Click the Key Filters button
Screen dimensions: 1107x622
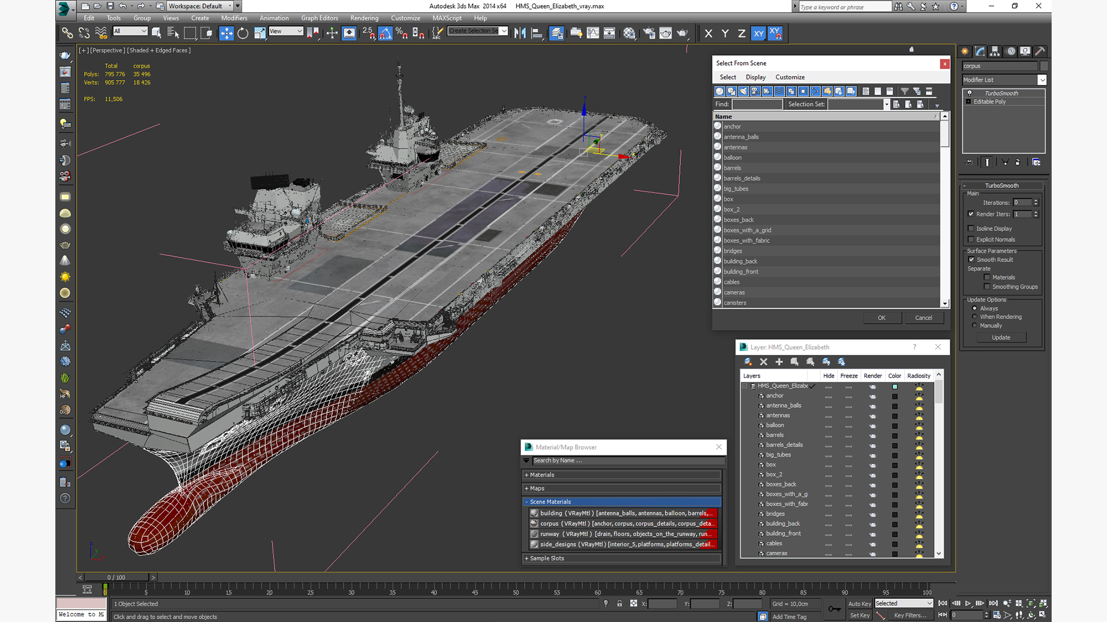pyautogui.click(x=910, y=616)
